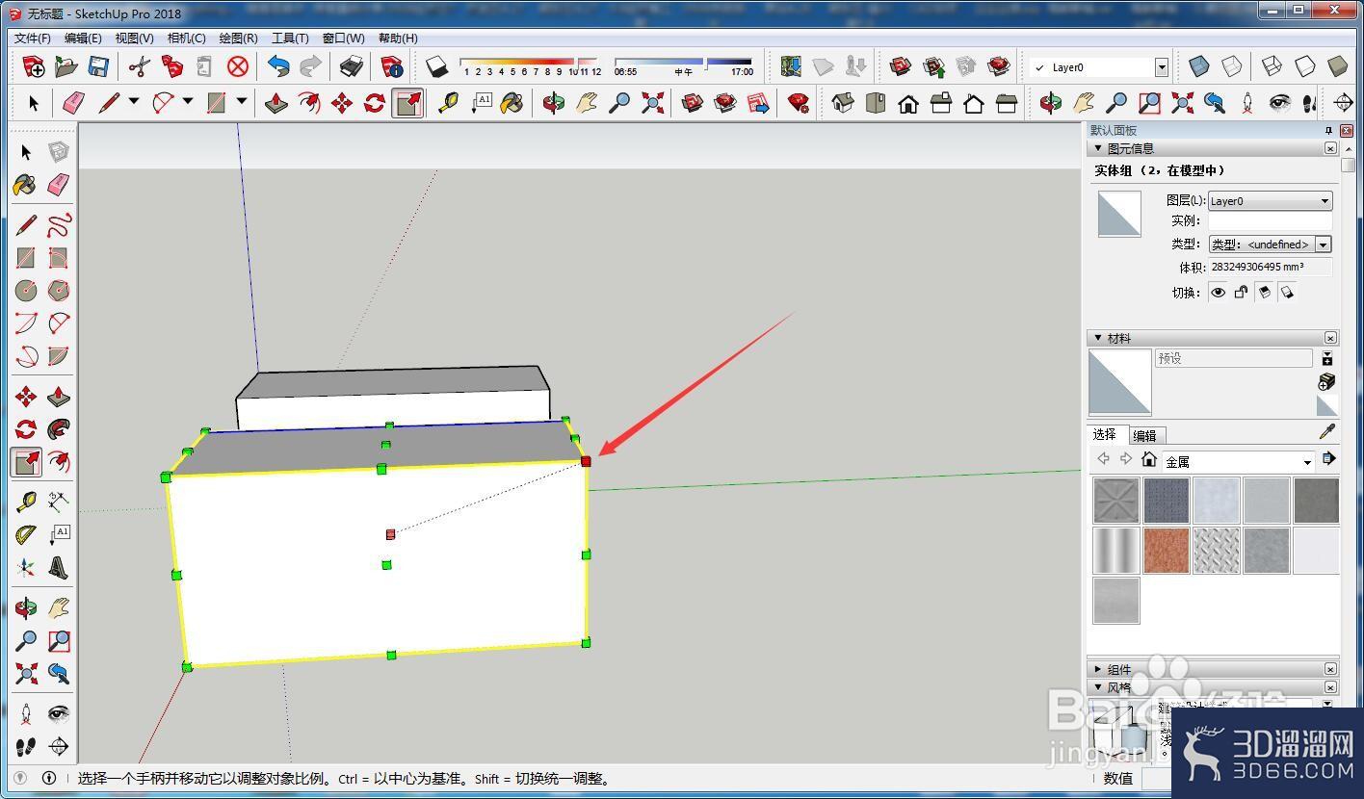Toggle entity hidden eye in 切换 row
The width and height of the screenshot is (1364, 799).
1218,293
